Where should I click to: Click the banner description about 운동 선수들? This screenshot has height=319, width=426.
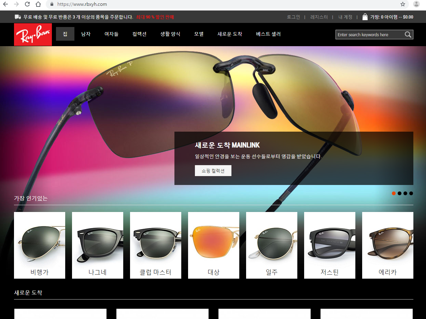click(x=258, y=156)
